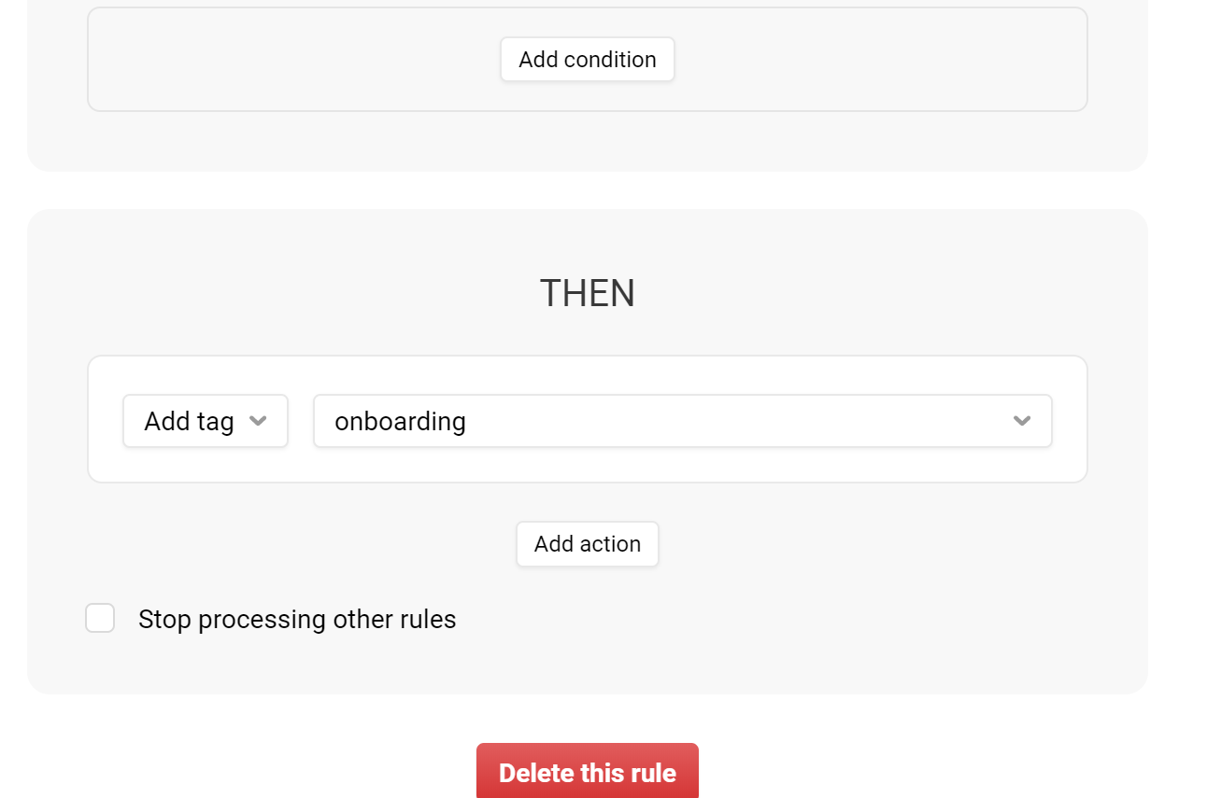Click the chevron arrow beside Add tag
This screenshot has height=798, width=1207.
coord(259,421)
